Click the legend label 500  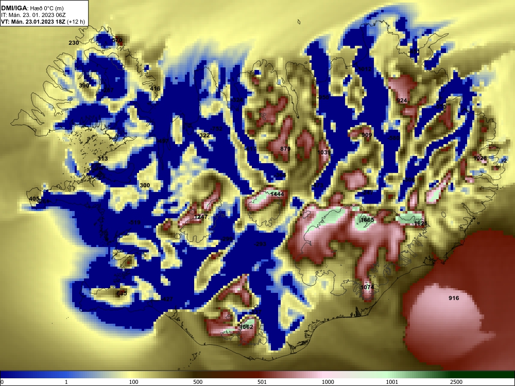point(198,382)
